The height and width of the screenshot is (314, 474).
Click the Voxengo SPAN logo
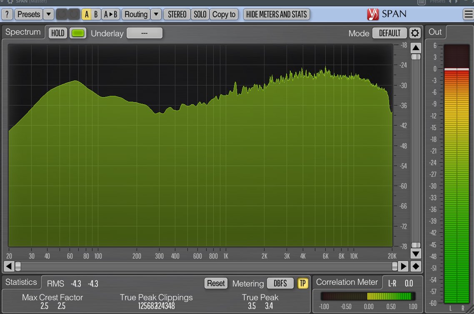[x=387, y=14]
